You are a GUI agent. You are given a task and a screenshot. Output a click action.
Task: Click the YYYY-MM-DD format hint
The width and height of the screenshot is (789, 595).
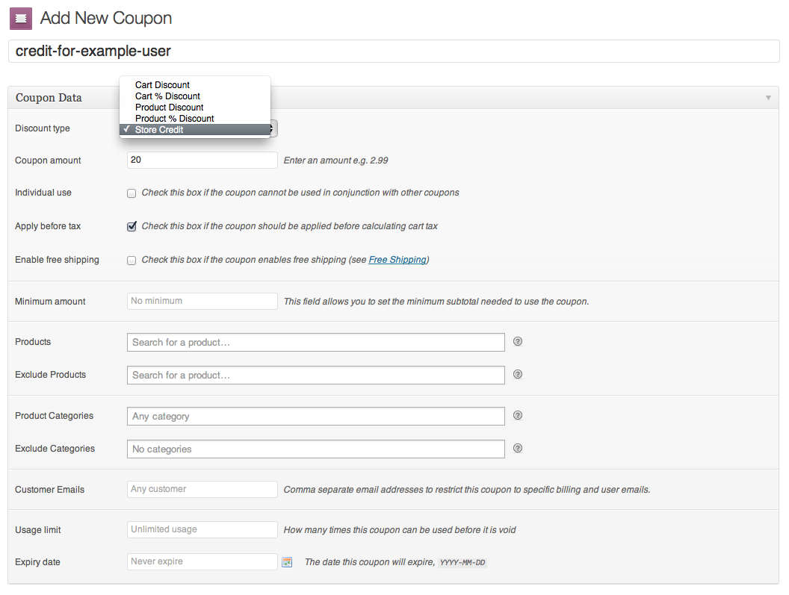pyautogui.click(x=462, y=562)
